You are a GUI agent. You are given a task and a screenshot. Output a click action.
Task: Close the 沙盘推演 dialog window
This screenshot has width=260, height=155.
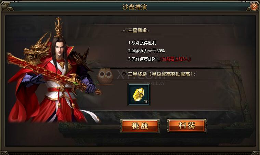254,7
